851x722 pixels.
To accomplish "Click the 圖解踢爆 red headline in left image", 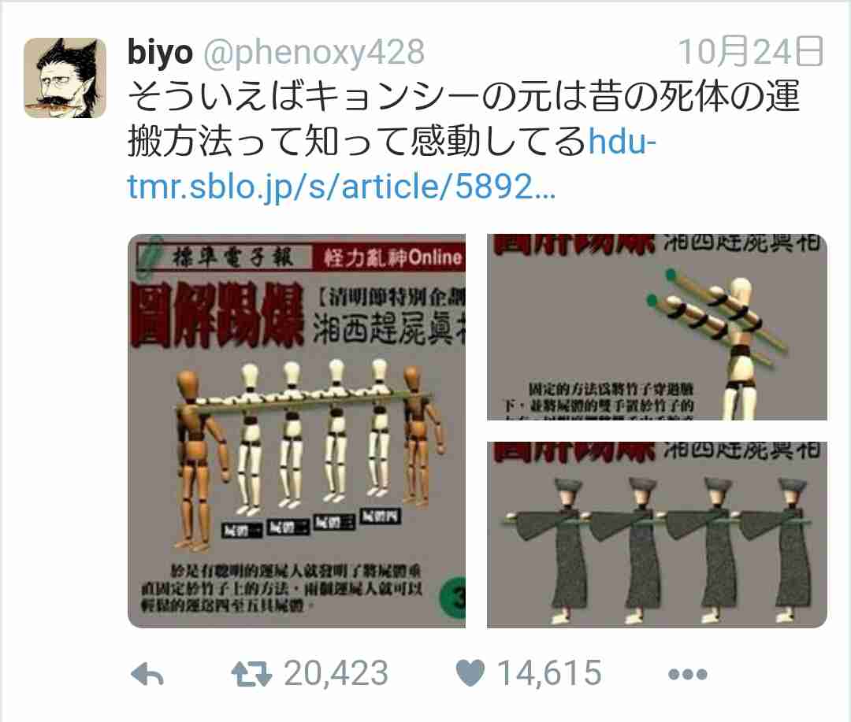I will tap(217, 316).
